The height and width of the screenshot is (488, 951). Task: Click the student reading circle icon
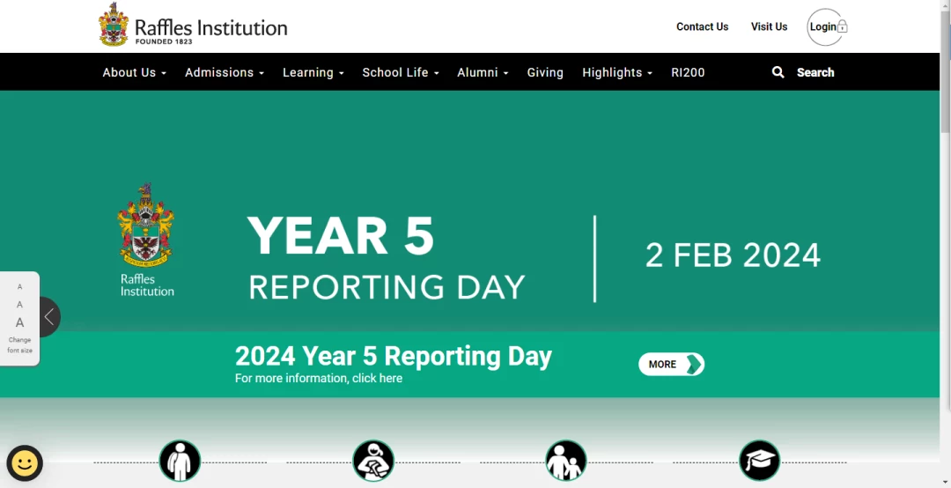click(x=373, y=461)
